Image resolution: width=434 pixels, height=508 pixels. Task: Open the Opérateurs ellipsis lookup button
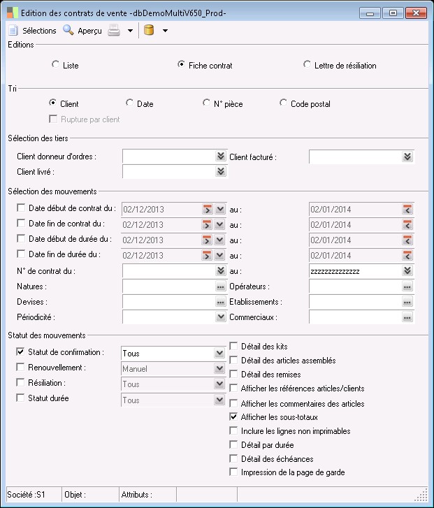click(x=407, y=286)
